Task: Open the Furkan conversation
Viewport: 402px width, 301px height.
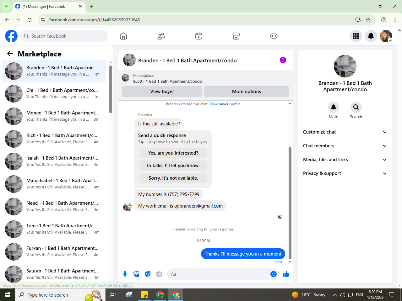Action: pyautogui.click(x=54, y=251)
